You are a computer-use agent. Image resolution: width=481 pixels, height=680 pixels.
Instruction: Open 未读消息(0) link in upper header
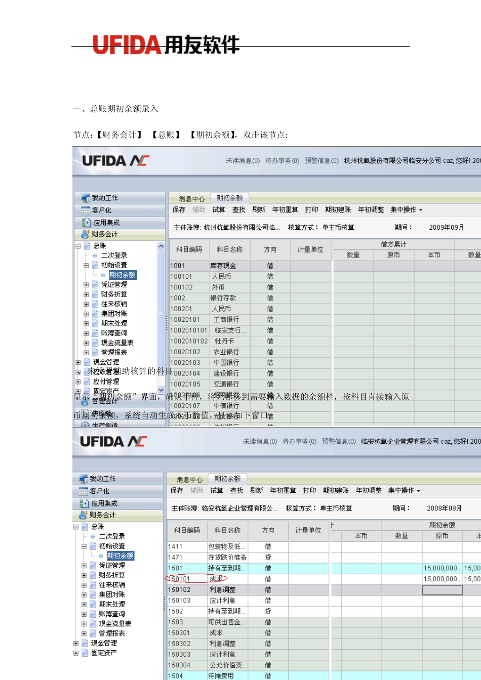pos(243,160)
